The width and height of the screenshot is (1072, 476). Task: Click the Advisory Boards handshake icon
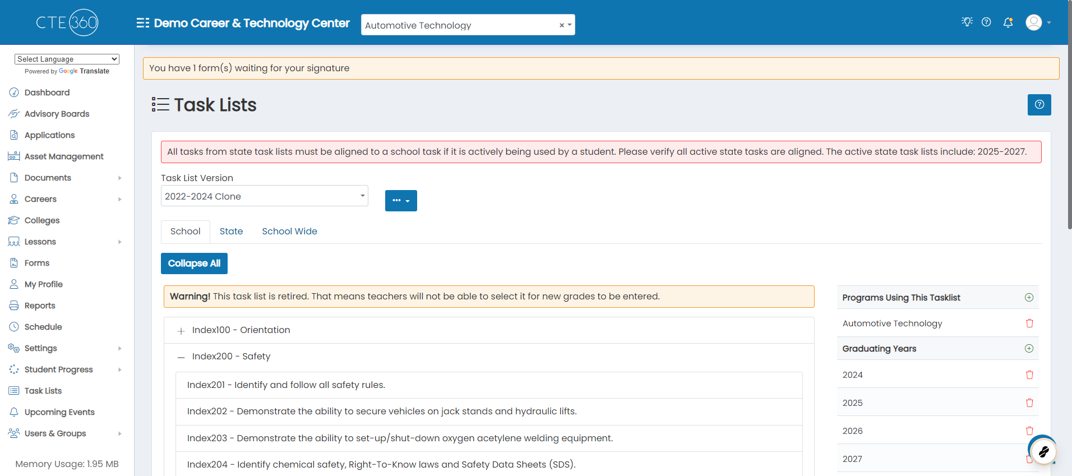tap(14, 114)
